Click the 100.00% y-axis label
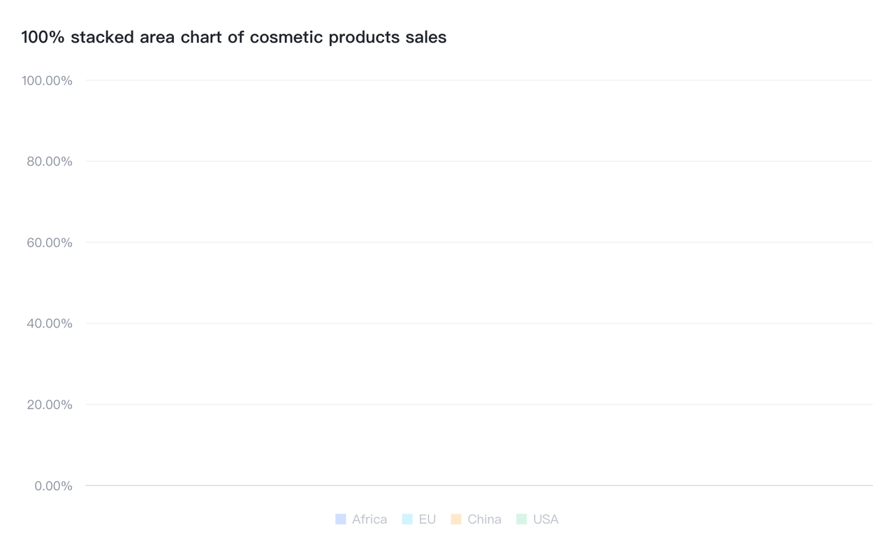Screen dimensions: 894x551 47,81
